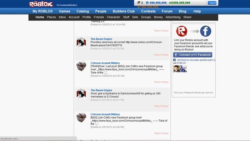
Task: Select the Home sub-tab
Action: [x=40, y=17]
